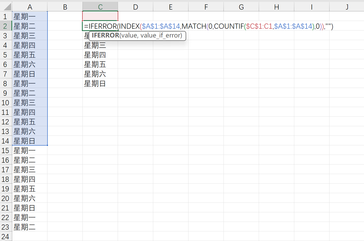This screenshot has width=364, height=241.
Task: Select column I header
Action: (x=312, y=7)
